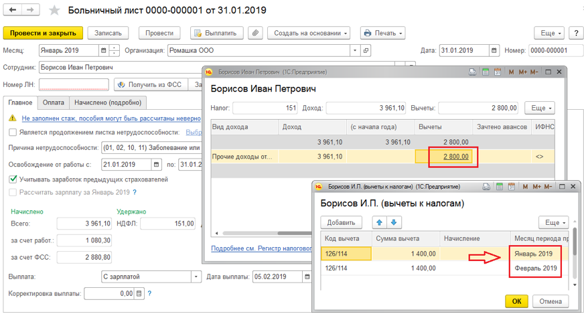Switch to the Оплата tab

point(54,102)
